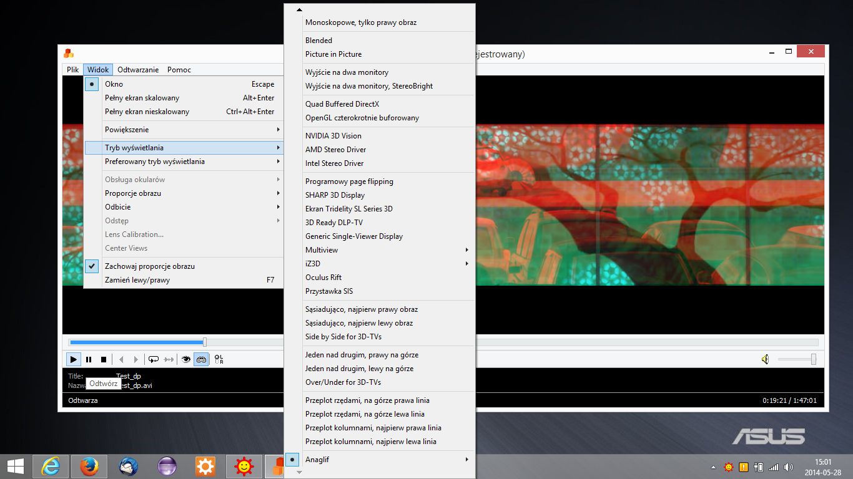This screenshot has height=479, width=853.
Task: Select Monoskopowe, tylko prawy obraz
Action: [380, 22]
